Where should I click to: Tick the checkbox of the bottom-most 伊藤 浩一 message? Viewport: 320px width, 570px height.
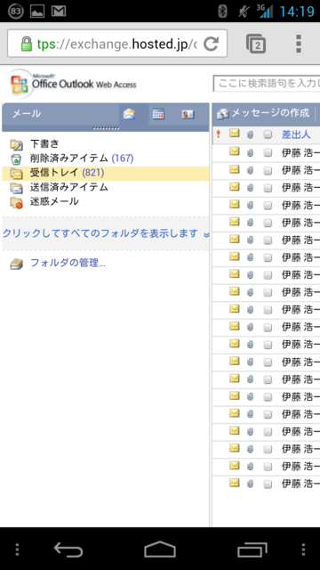(x=268, y=484)
